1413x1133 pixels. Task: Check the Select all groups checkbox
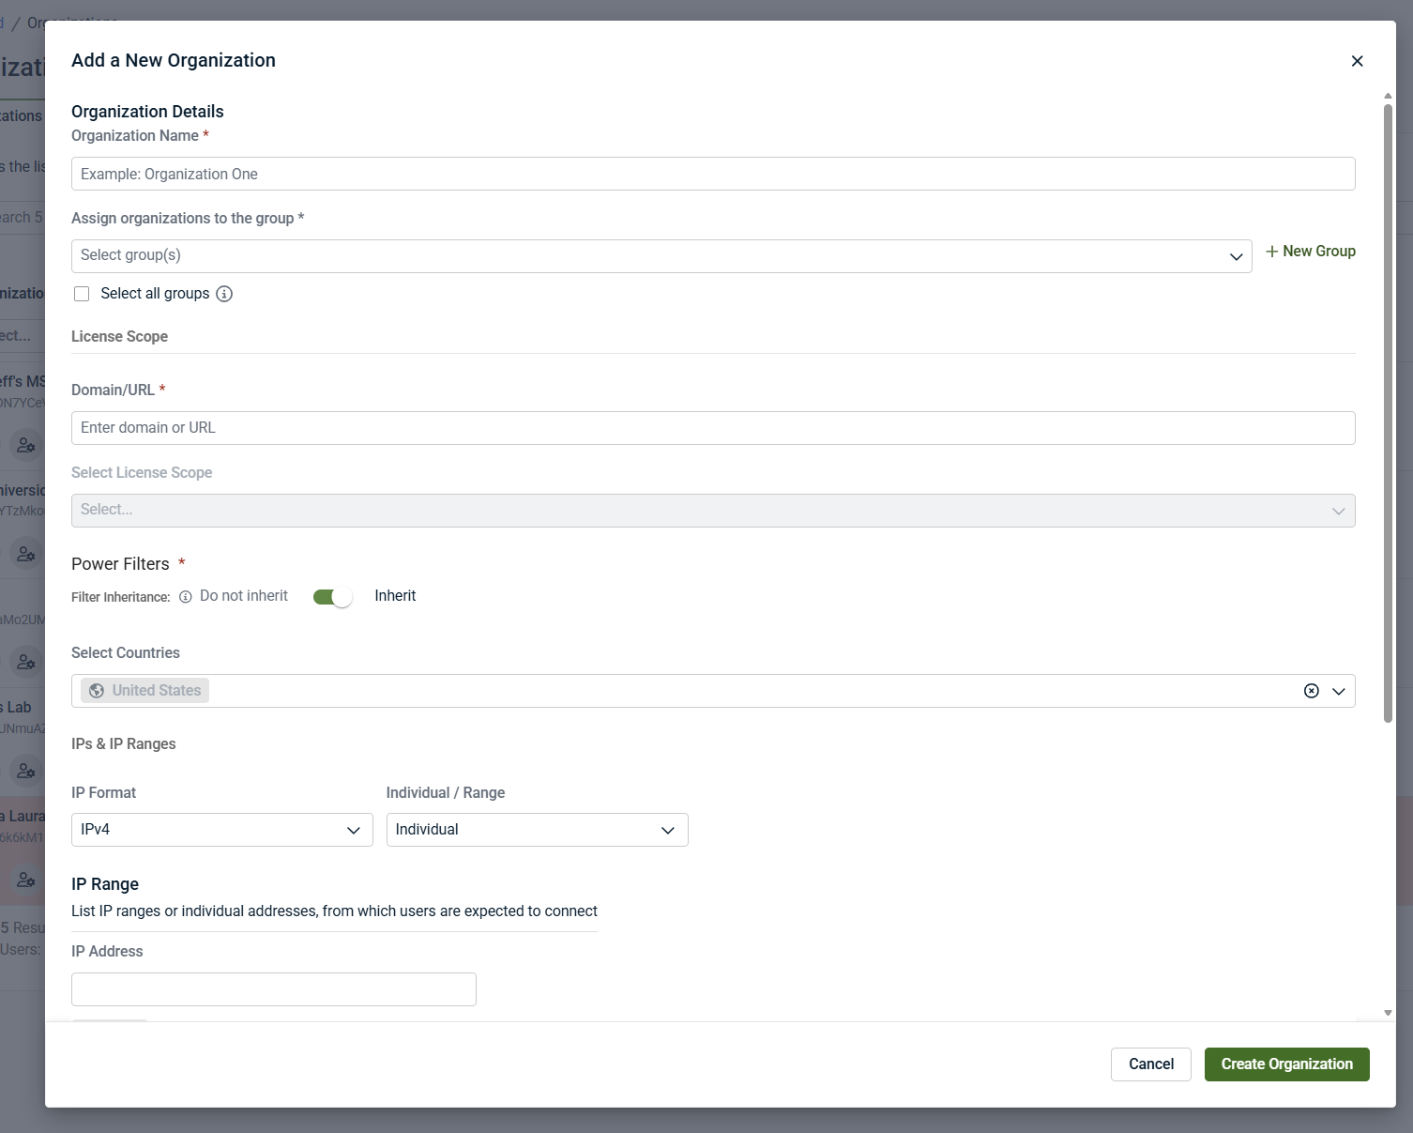coord(82,294)
